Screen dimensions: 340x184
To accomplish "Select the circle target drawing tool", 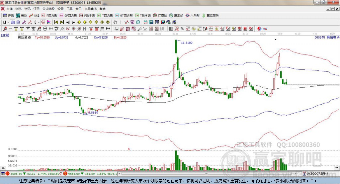I will point(68,29).
